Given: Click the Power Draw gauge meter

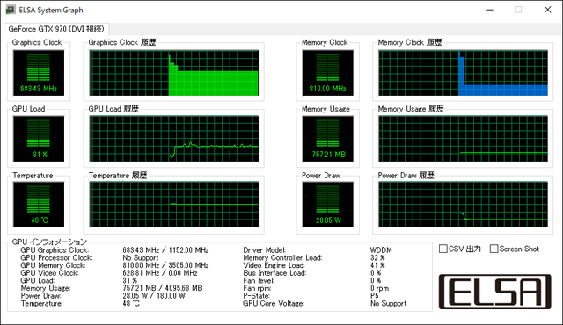Looking at the screenshot, I should [x=327, y=205].
